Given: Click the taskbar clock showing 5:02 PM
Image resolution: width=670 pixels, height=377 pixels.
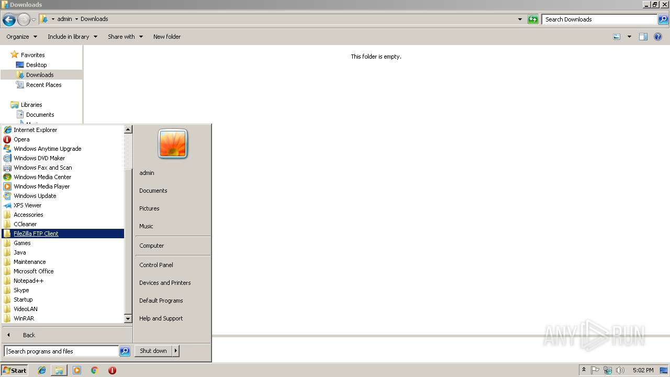Looking at the screenshot, I should [x=643, y=370].
